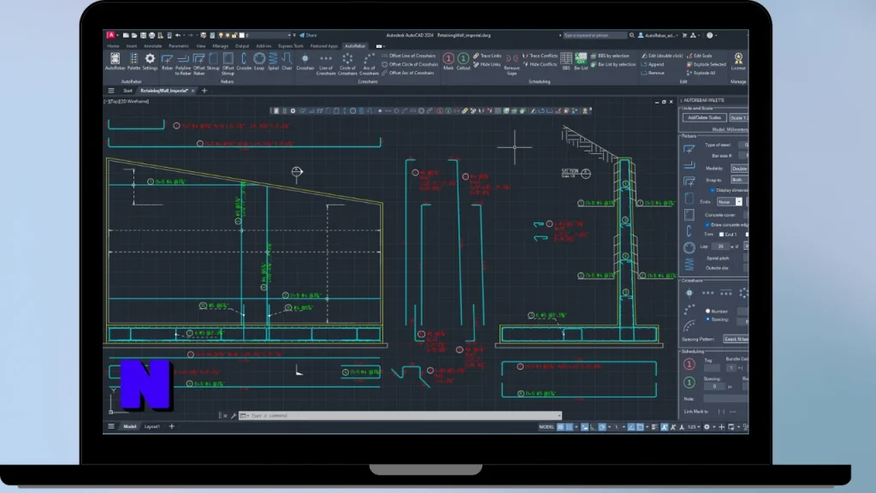This screenshot has width=876, height=493.
Task: Open AutoRebar Settings gear in ribbon
Action: point(150,61)
